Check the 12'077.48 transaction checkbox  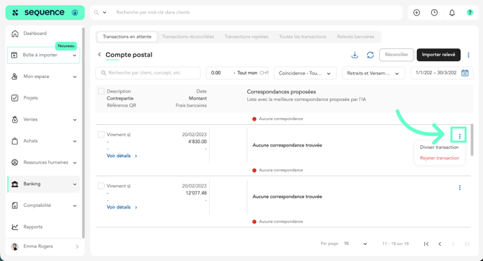pyautogui.click(x=101, y=186)
